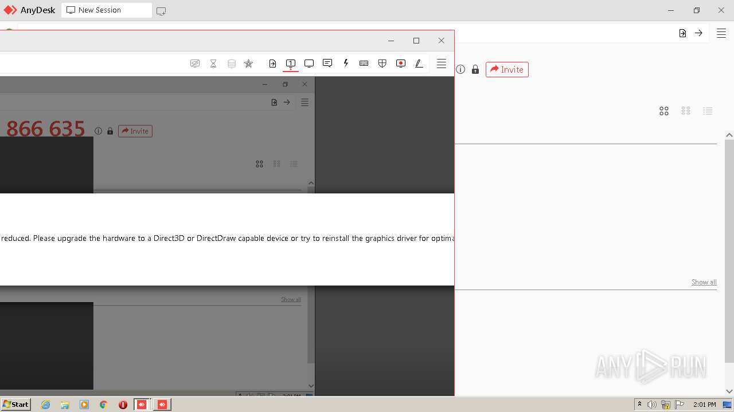Click connect arrow in main AnyDesk address bar
The width and height of the screenshot is (734, 412).
tap(698, 33)
